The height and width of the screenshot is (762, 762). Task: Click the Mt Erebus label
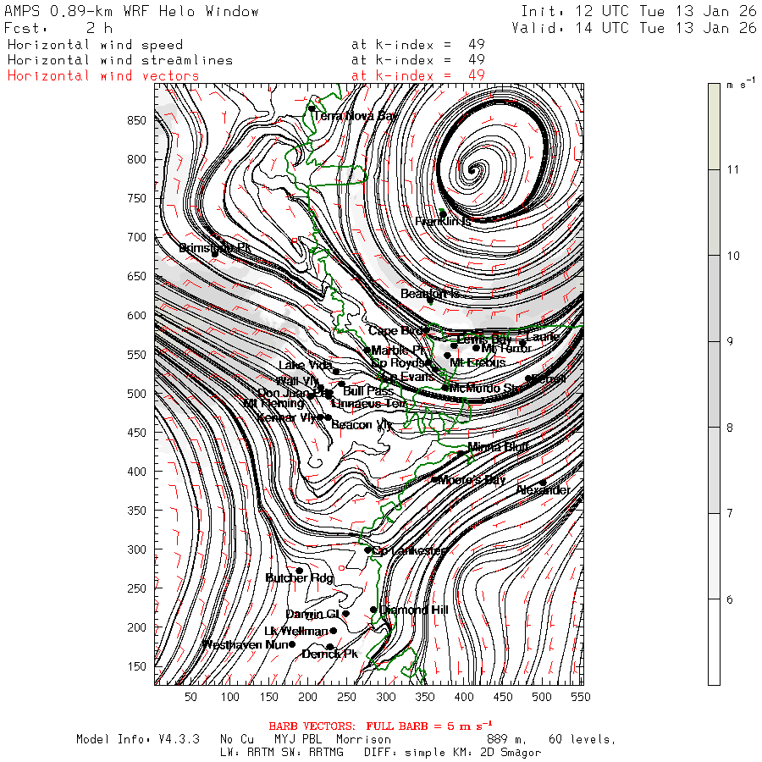coord(478,362)
